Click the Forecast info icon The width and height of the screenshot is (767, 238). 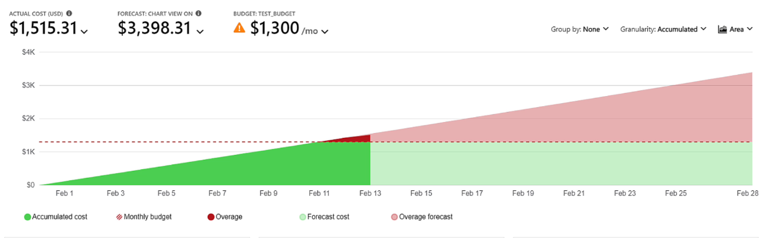click(x=198, y=13)
